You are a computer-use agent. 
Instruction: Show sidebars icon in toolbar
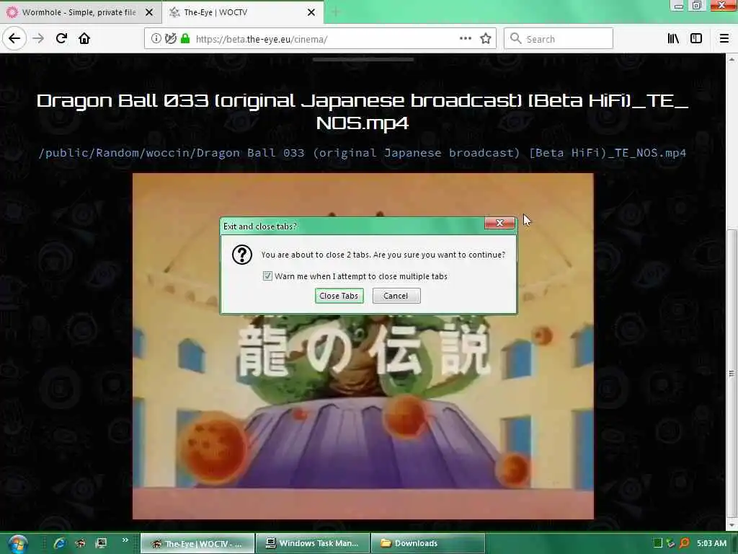(x=696, y=39)
